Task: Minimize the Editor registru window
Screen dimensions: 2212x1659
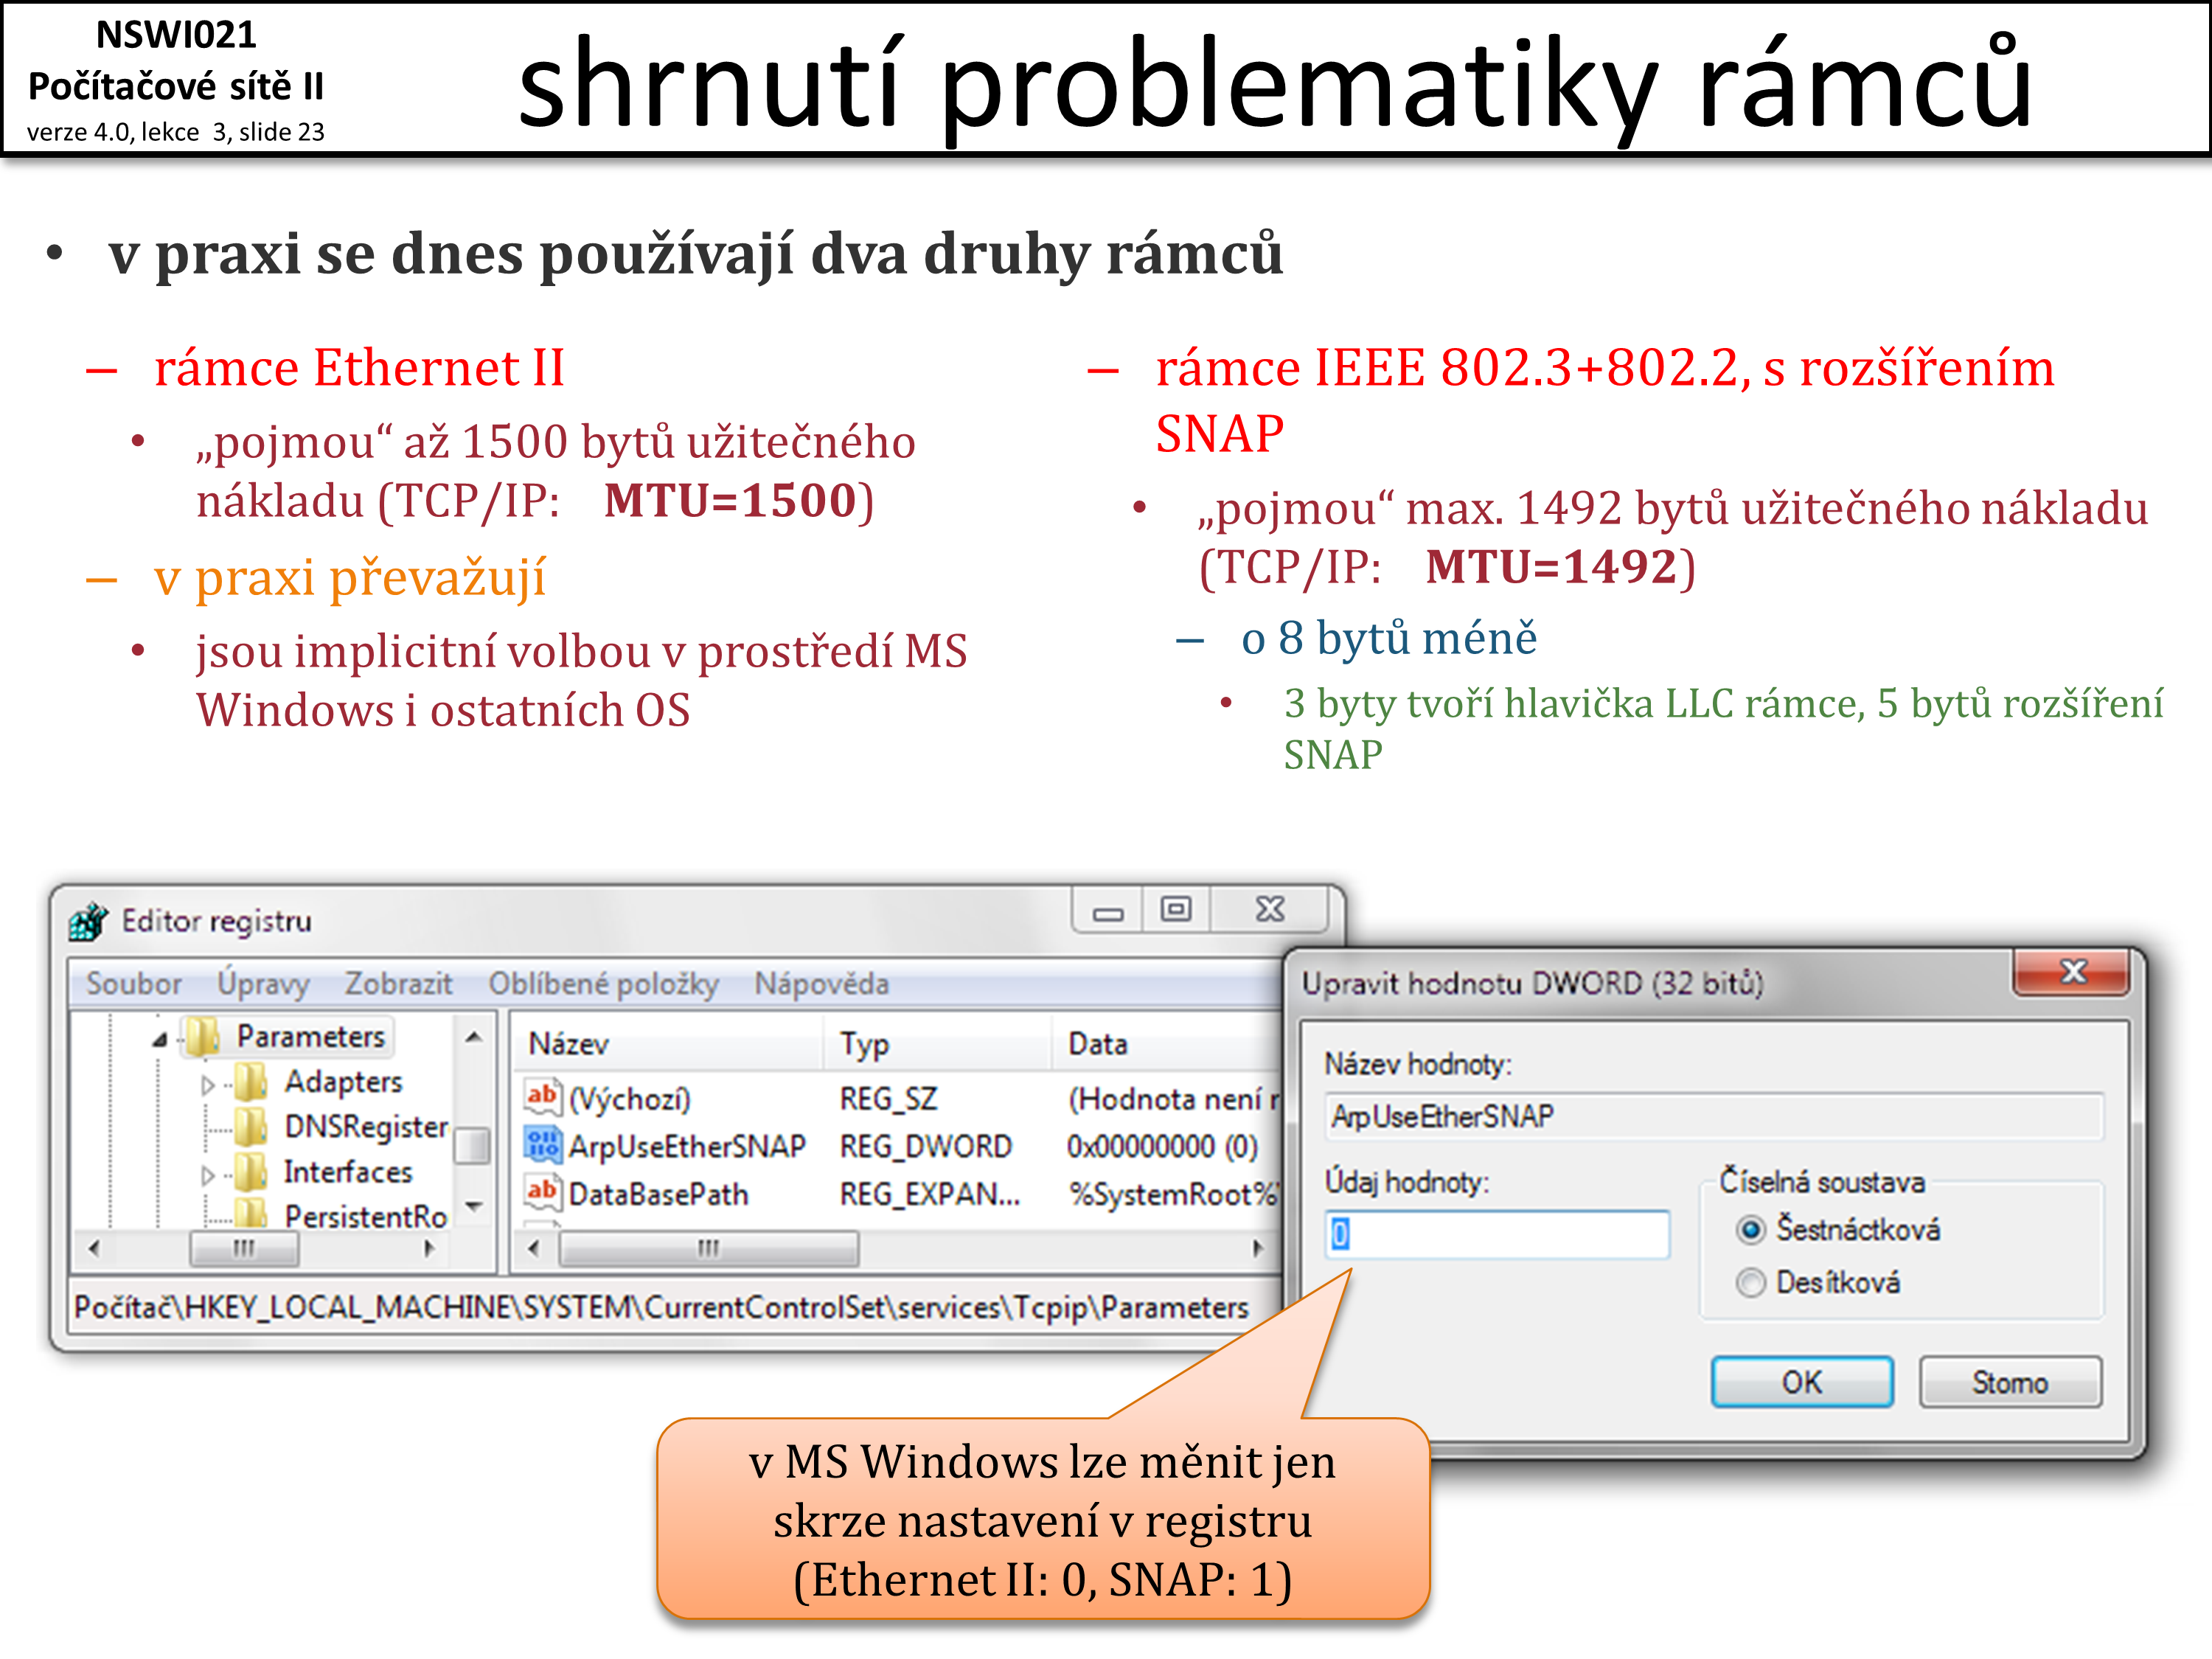Action: click(1107, 911)
